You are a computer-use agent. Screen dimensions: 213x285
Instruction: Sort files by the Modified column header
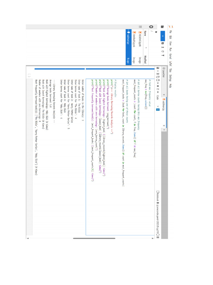[145, 60]
